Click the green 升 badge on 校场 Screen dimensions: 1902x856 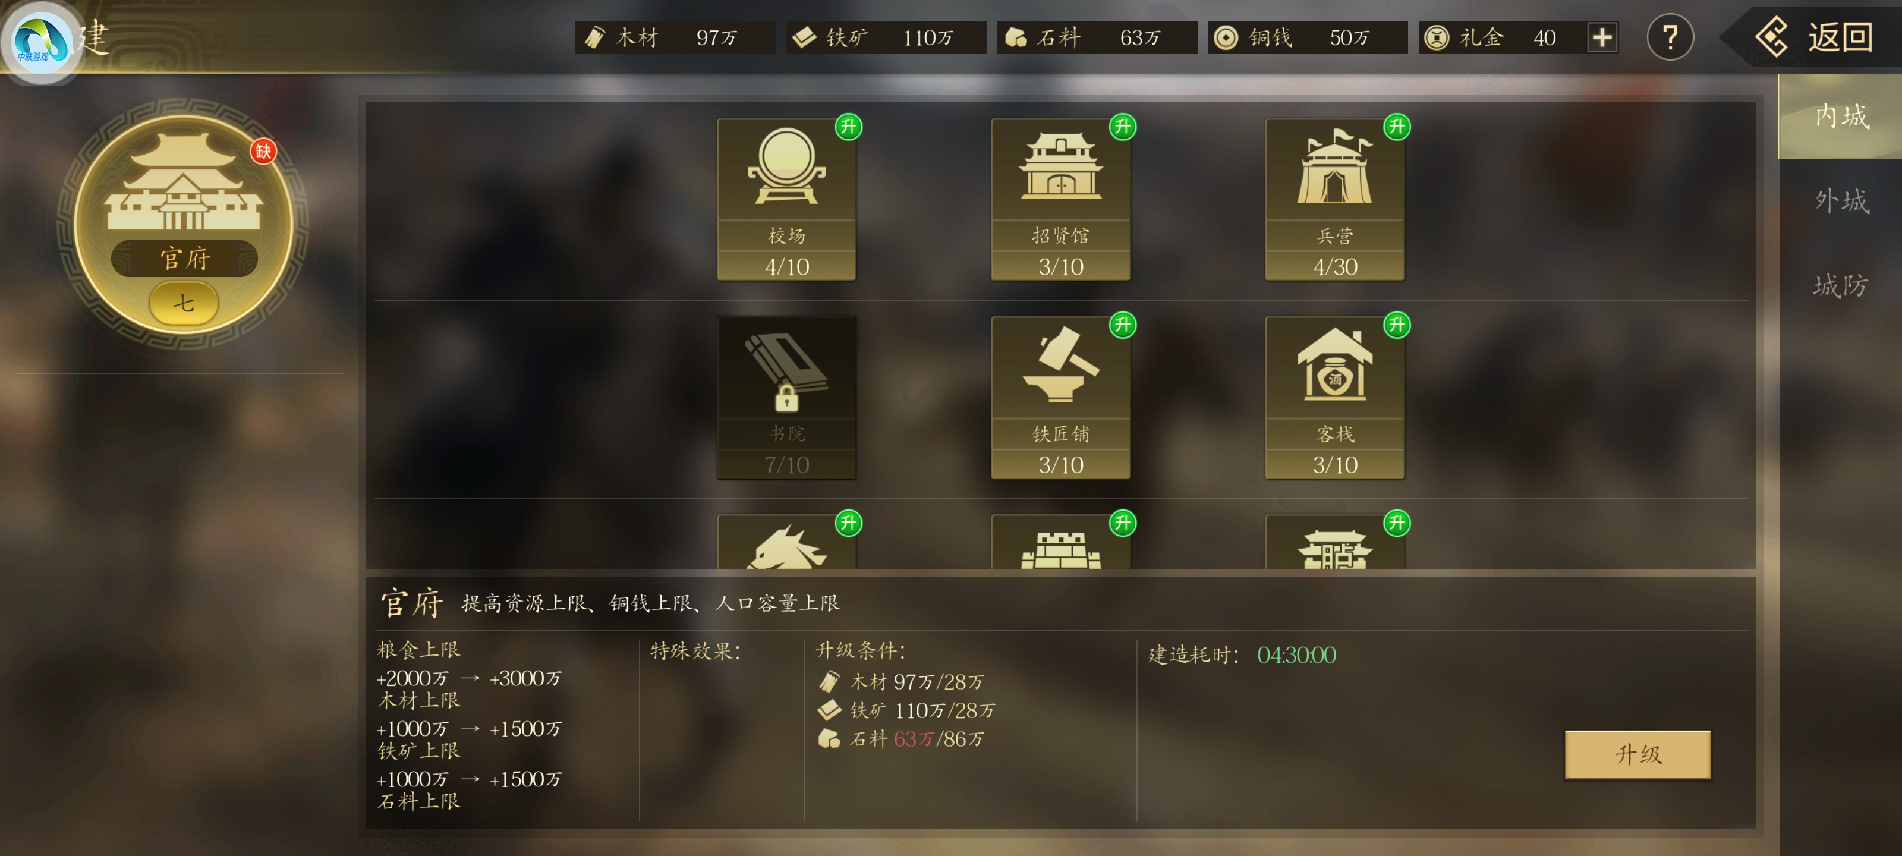point(848,126)
